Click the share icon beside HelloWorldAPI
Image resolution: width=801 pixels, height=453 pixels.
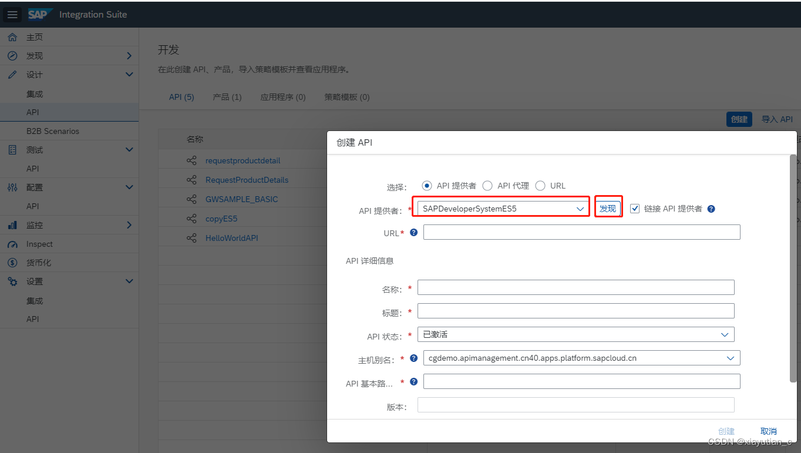pyautogui.click(x=191, y=238)
